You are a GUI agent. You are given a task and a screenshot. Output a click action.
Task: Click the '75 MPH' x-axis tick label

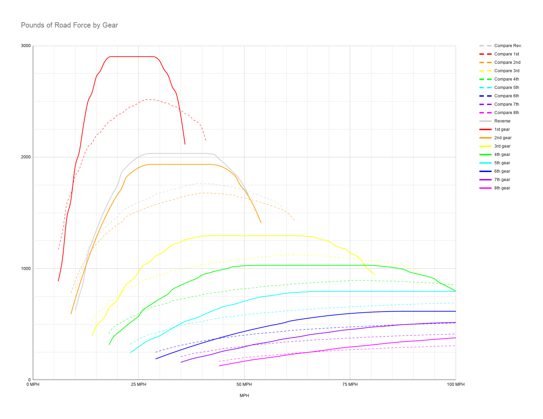tap(350, 384)
